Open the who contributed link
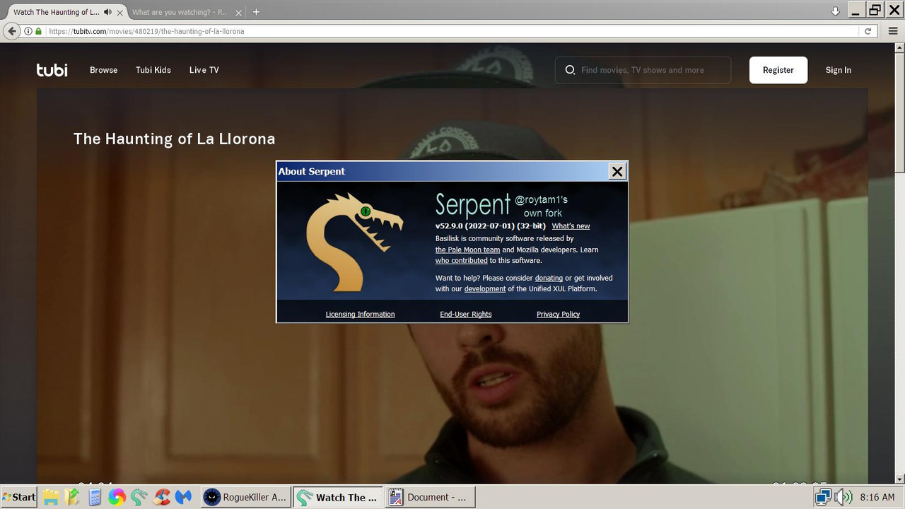905x509 pixels. 461,260
